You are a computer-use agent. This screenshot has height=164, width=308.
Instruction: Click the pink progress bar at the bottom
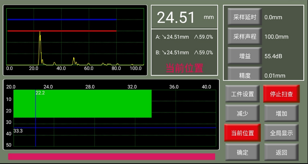111,157
